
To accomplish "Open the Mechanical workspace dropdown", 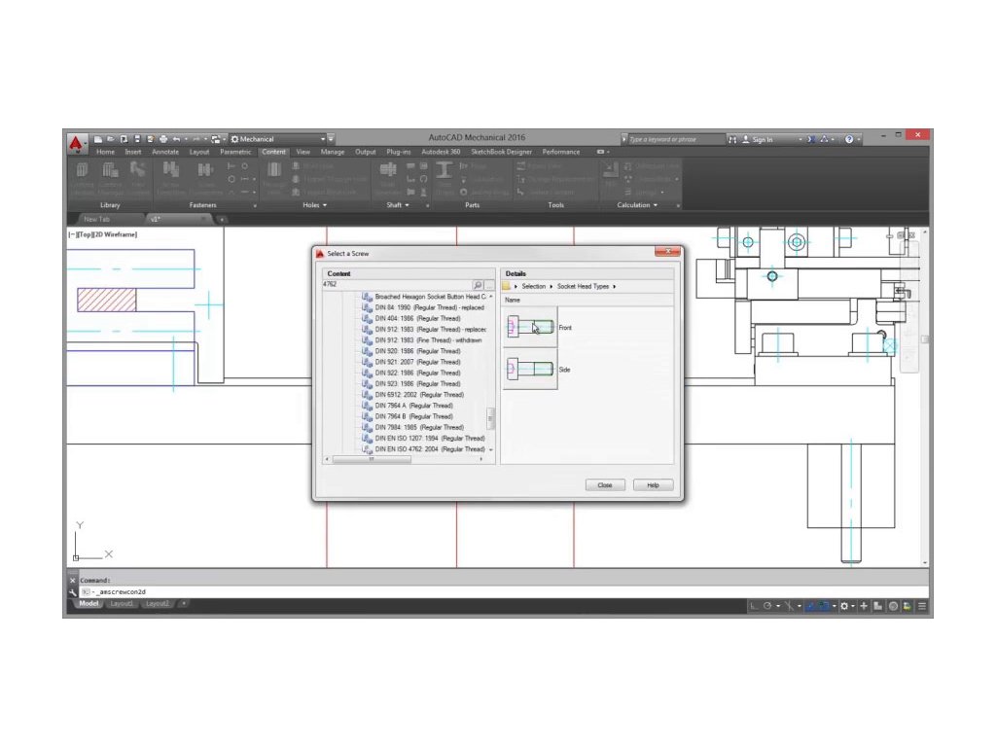I will [277, 139].
